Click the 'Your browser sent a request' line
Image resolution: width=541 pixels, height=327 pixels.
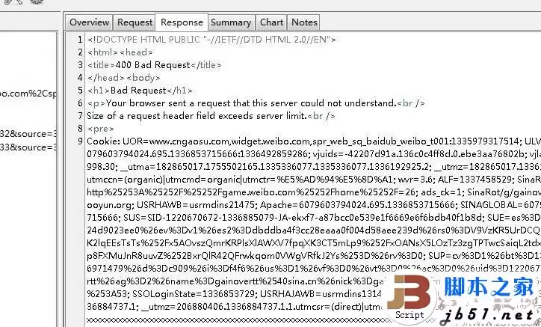[x=256, y=103]
